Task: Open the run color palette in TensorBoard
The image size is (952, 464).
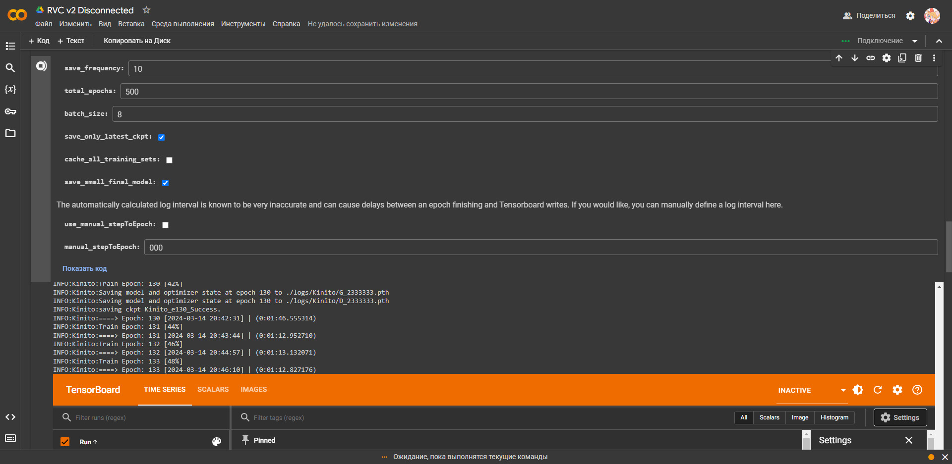Action: [x=217, y=442]
